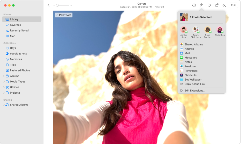Screen dimensions: 241x145
Task: Go back with the chevron arrow
Action: coord(49,5)
